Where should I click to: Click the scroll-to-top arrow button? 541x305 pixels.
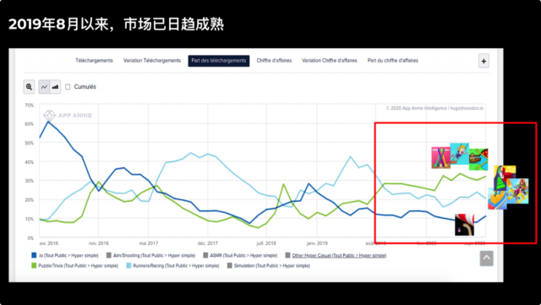(487, 258)
